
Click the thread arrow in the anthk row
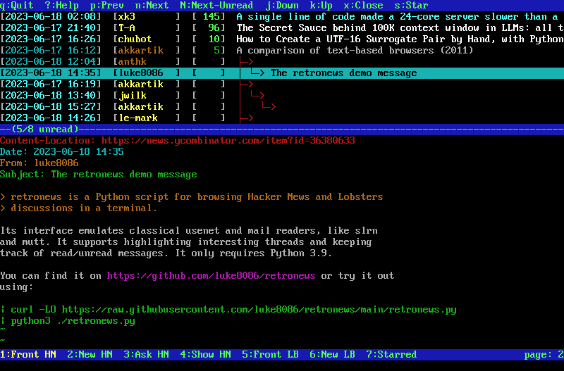point(247,62)
